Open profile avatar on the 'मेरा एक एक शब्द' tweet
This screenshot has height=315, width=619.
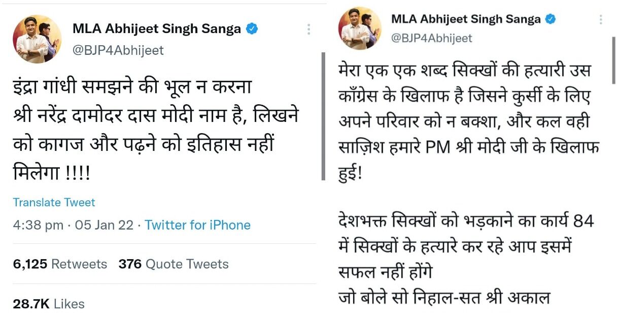tap(360, 28)
